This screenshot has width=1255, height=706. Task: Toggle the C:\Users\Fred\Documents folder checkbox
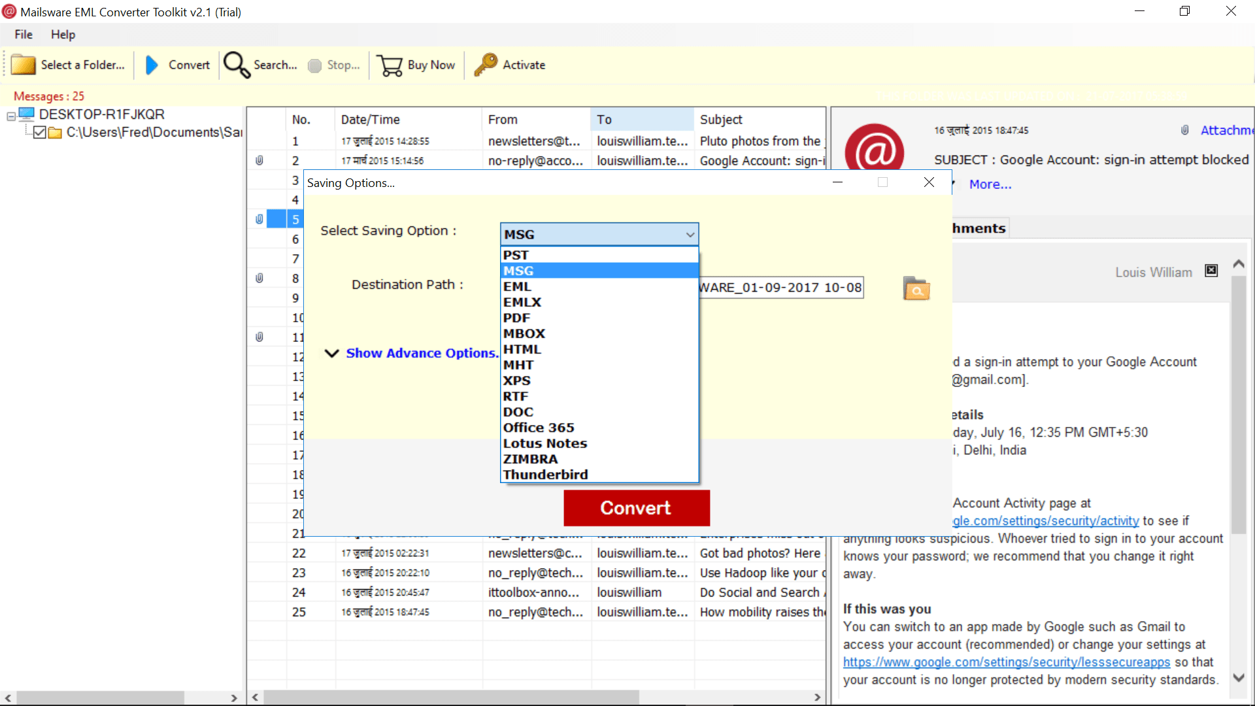[39, 133]
